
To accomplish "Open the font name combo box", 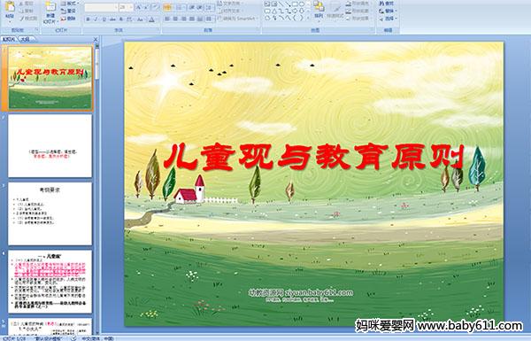I will pos(101,7).
